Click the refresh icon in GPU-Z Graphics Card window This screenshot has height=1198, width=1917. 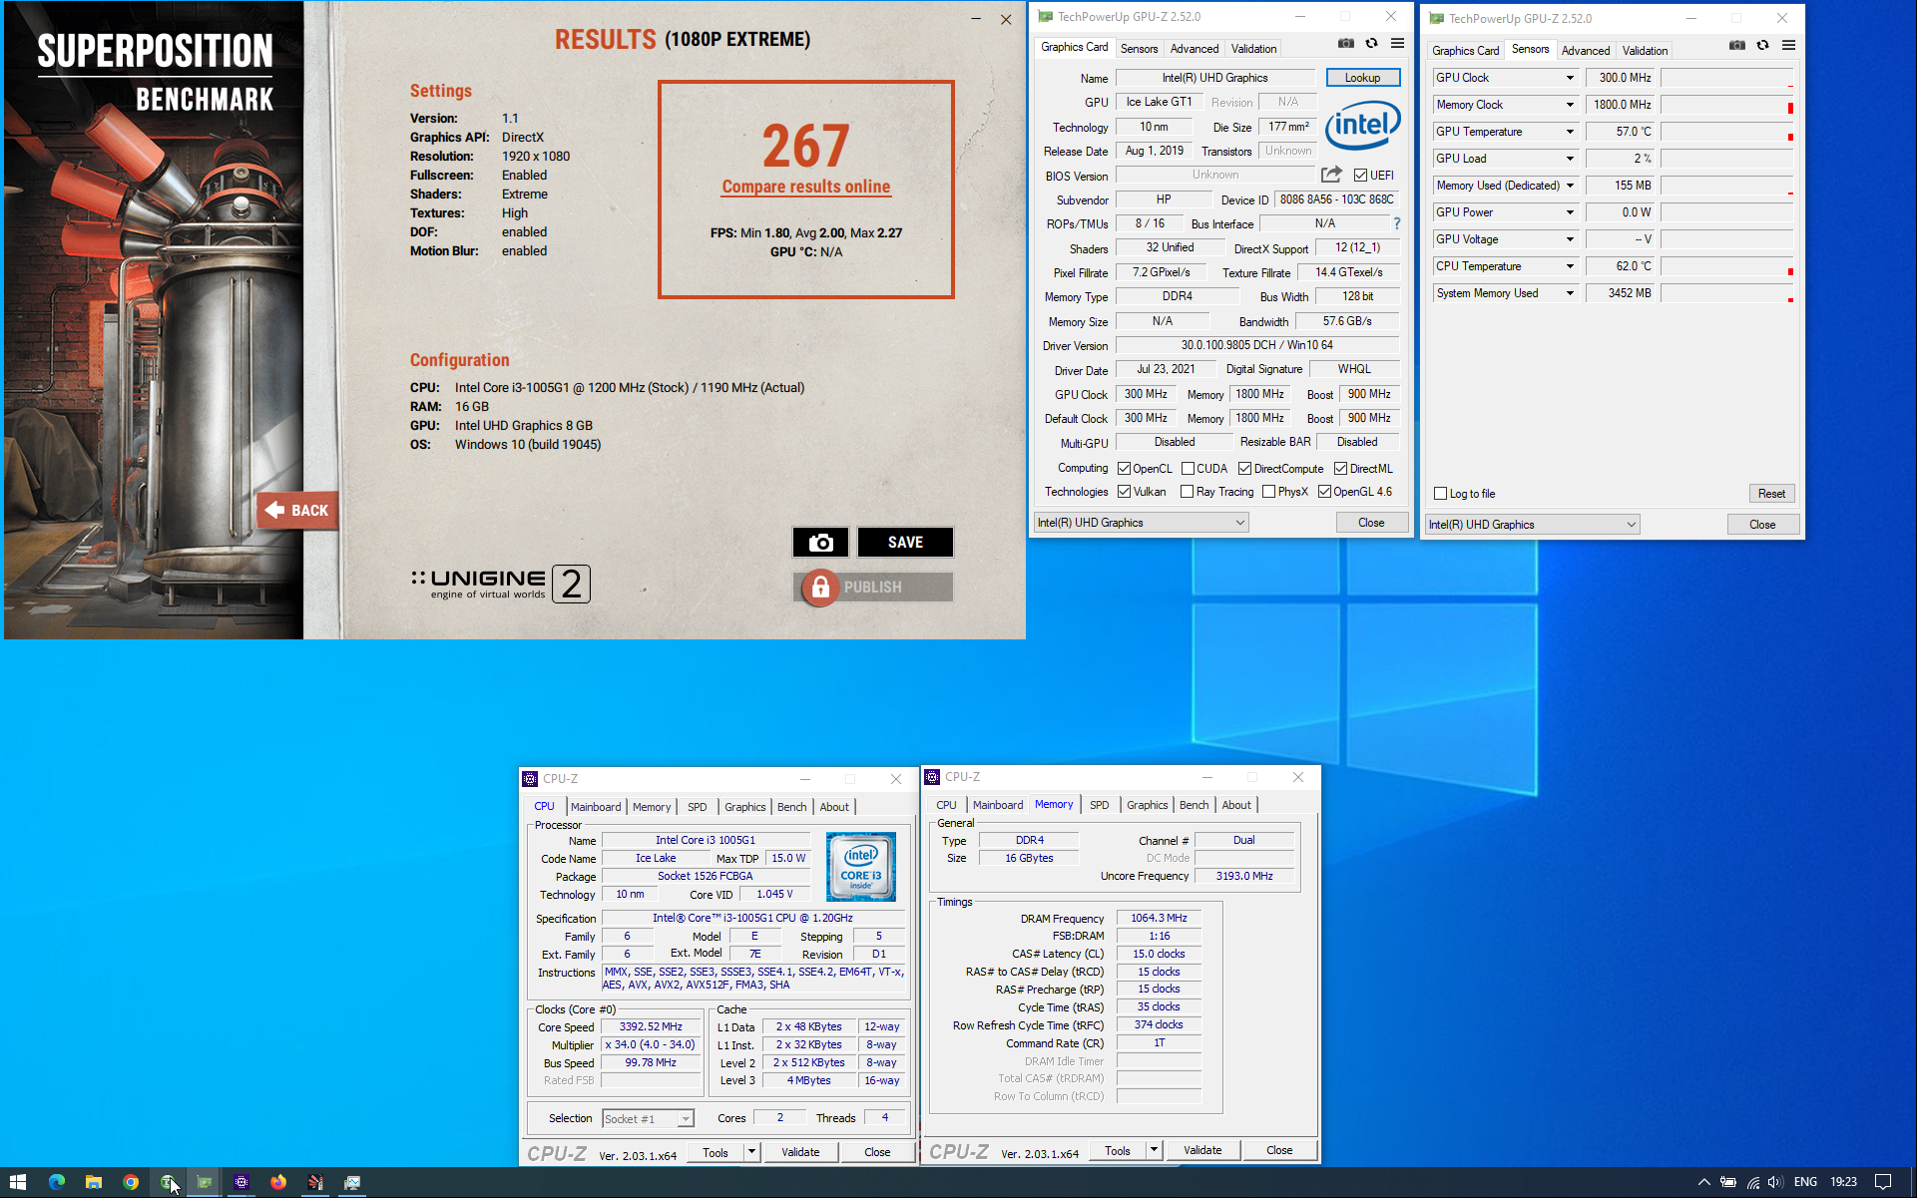point(1371,44)
